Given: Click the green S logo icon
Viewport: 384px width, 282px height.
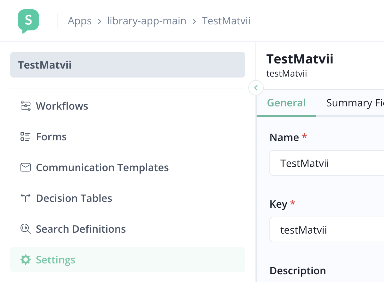Looking at the screenshot, I should pos(28,21).
